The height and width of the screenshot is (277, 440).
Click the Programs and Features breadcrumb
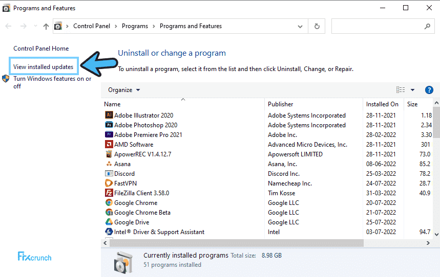[191, 26]
